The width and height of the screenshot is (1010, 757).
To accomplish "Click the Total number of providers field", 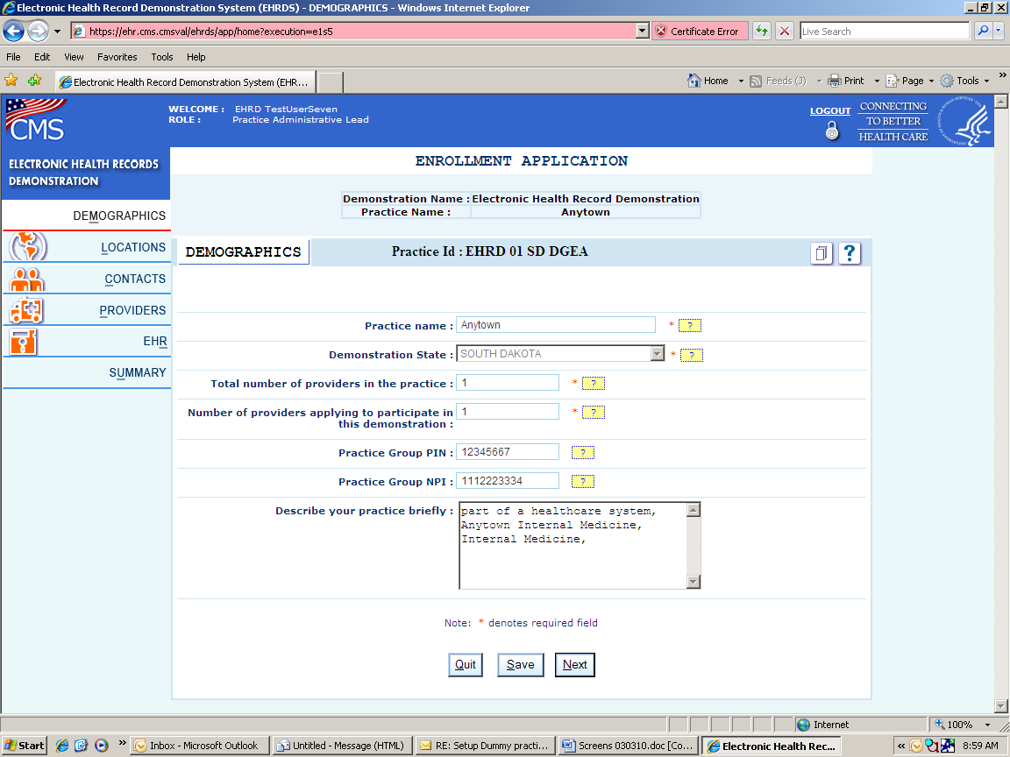I will (508, 383).
